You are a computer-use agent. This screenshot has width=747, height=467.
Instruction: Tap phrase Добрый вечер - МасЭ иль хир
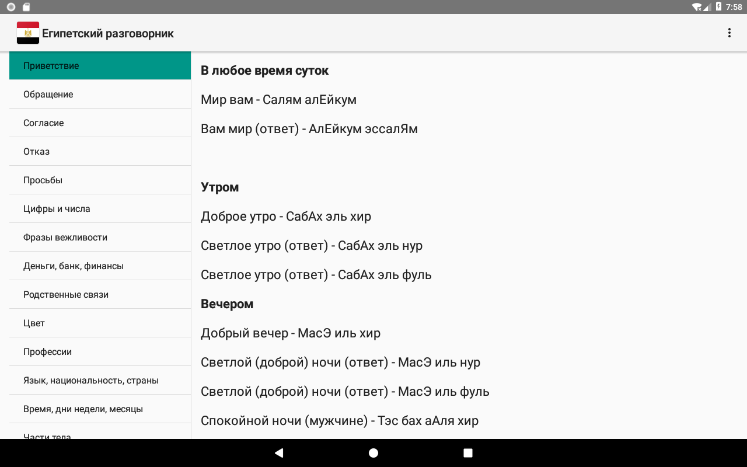pyautogui.click(x=291, y=333)
